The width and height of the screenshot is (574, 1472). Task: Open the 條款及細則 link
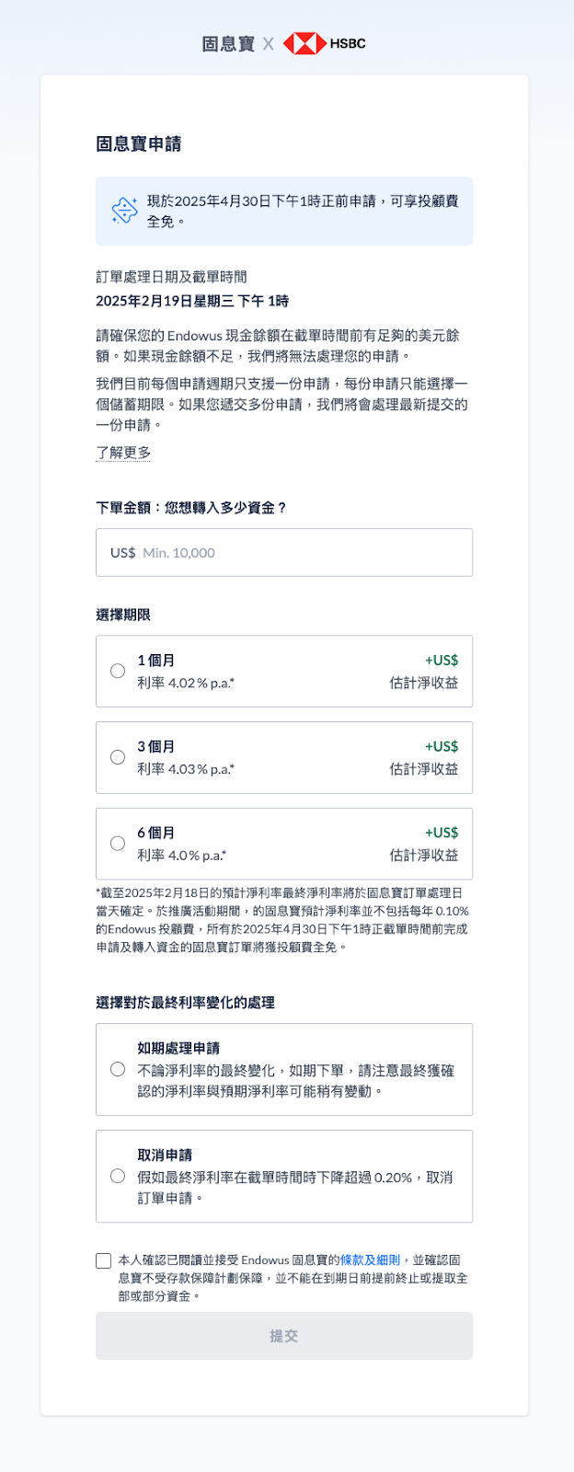tap(370, 1260)
